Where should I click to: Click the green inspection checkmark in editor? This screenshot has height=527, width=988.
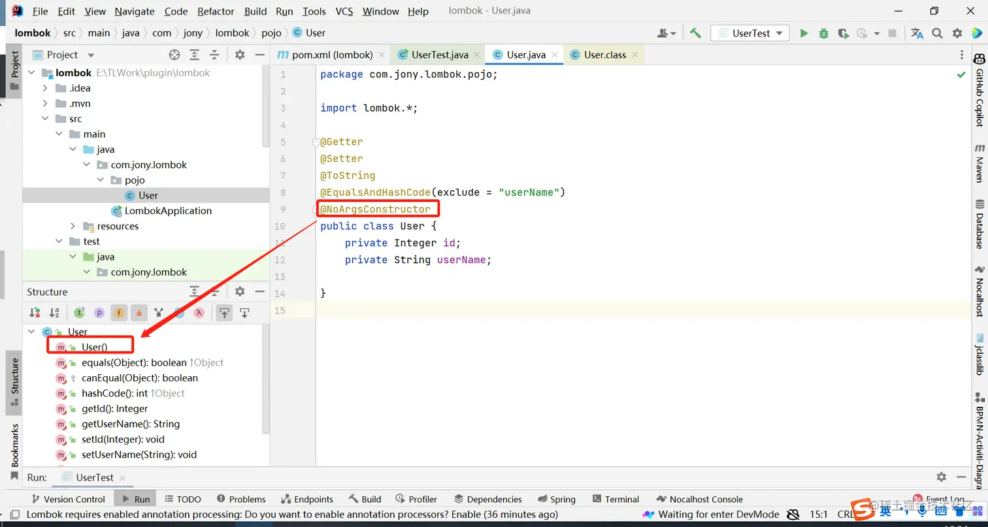[x=961, y=75]
